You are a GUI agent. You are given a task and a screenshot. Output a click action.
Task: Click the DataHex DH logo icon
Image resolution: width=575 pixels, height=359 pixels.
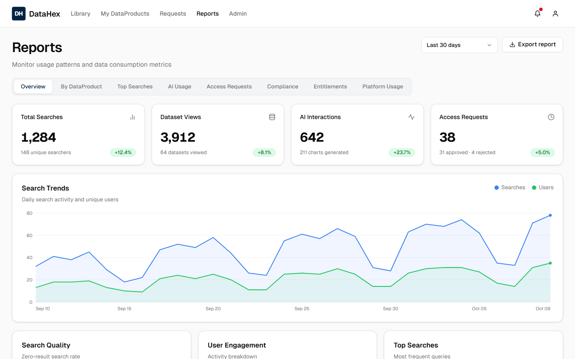19,14
